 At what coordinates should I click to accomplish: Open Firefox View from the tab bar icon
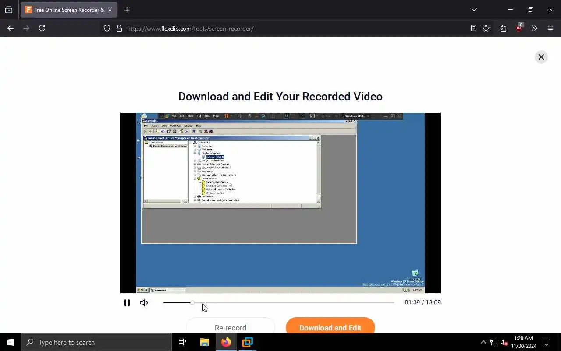9,10
